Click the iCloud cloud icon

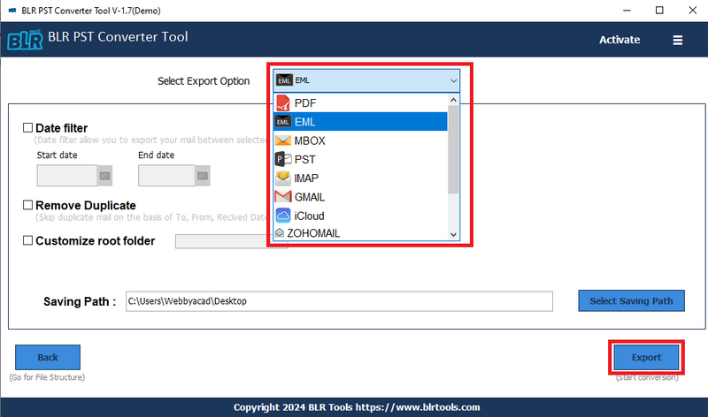tap(283, 216)
